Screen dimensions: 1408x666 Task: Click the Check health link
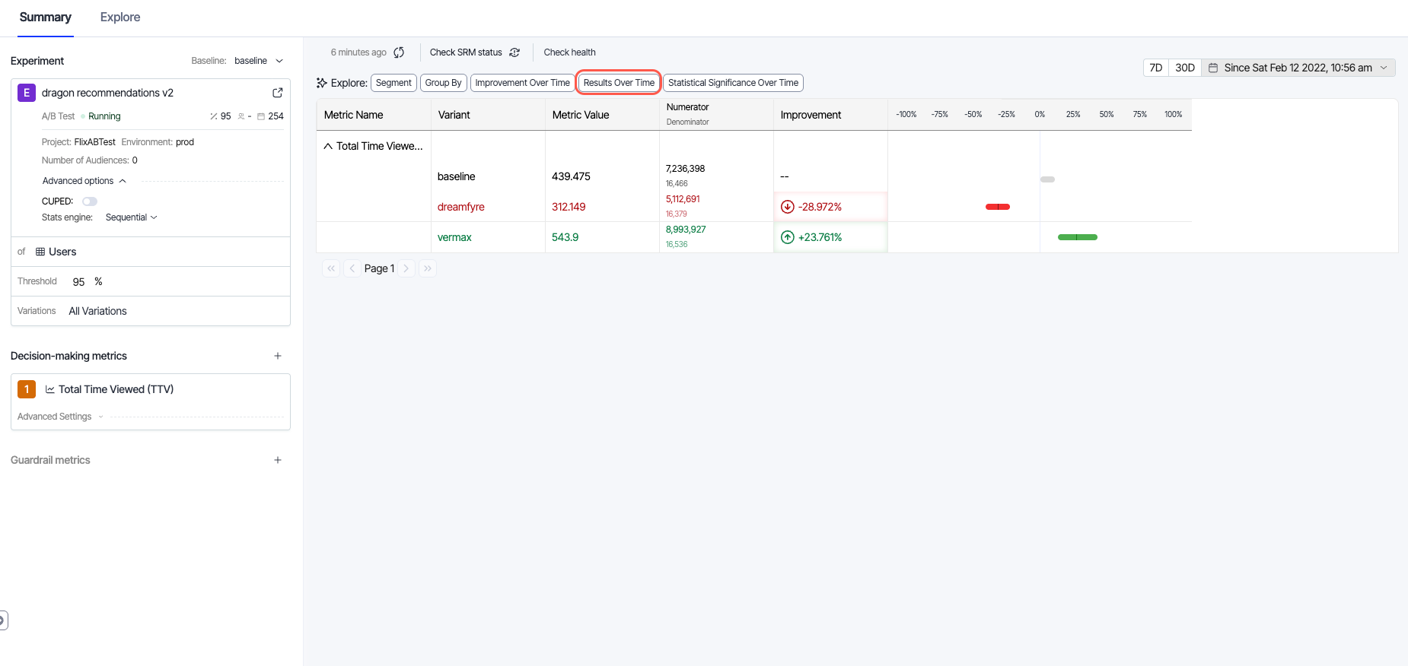coord(569,52)
